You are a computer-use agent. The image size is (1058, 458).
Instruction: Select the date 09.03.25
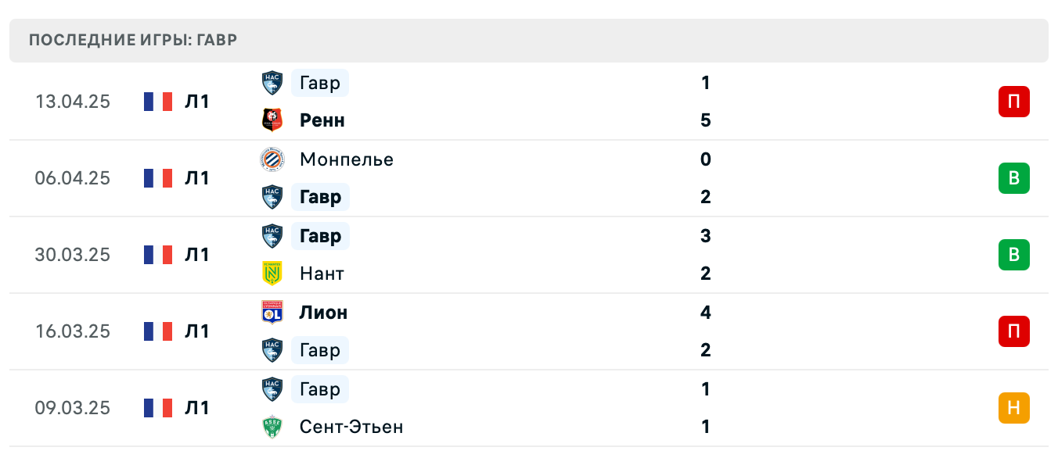73,408
